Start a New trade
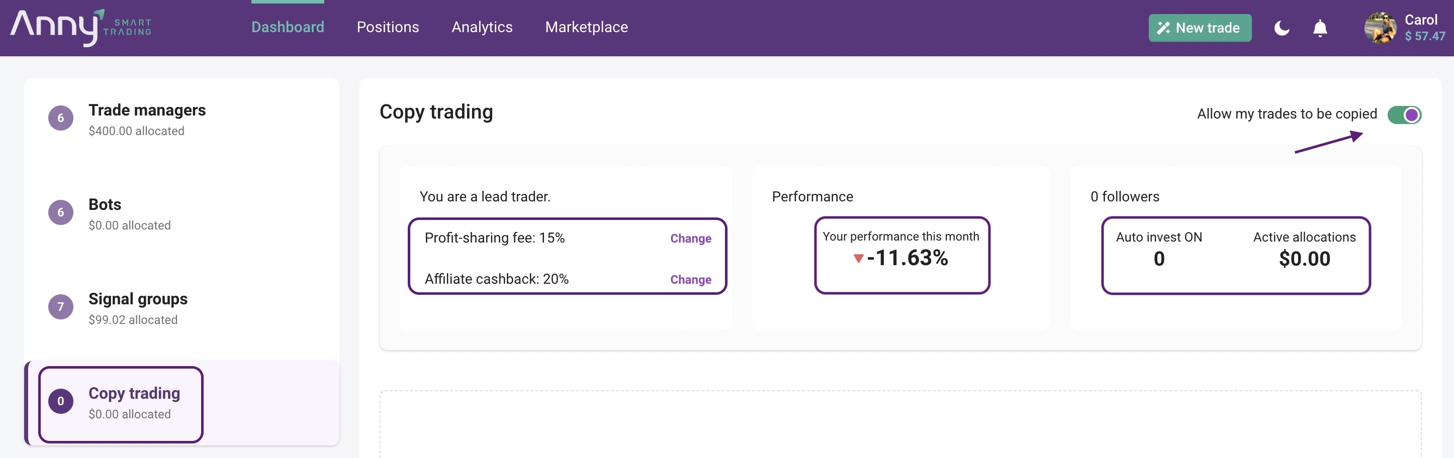The height and width of the screenshot is (458, 1454). pyautogui.click(x=1200, y=28)
